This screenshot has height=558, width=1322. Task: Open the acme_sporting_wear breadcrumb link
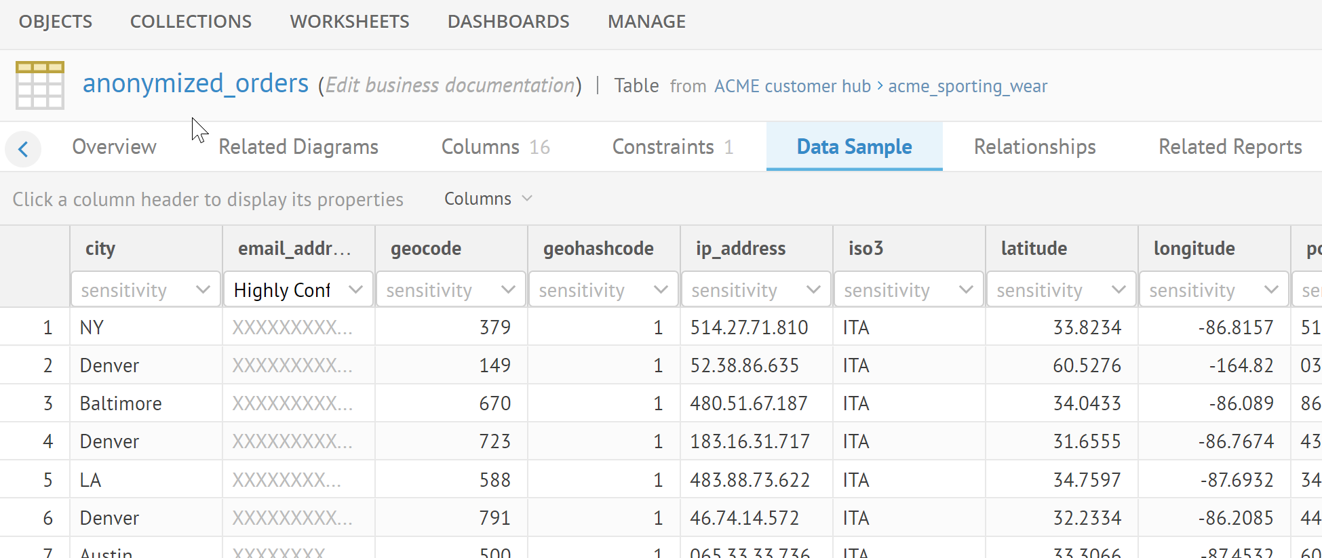(x=967, y=87)
